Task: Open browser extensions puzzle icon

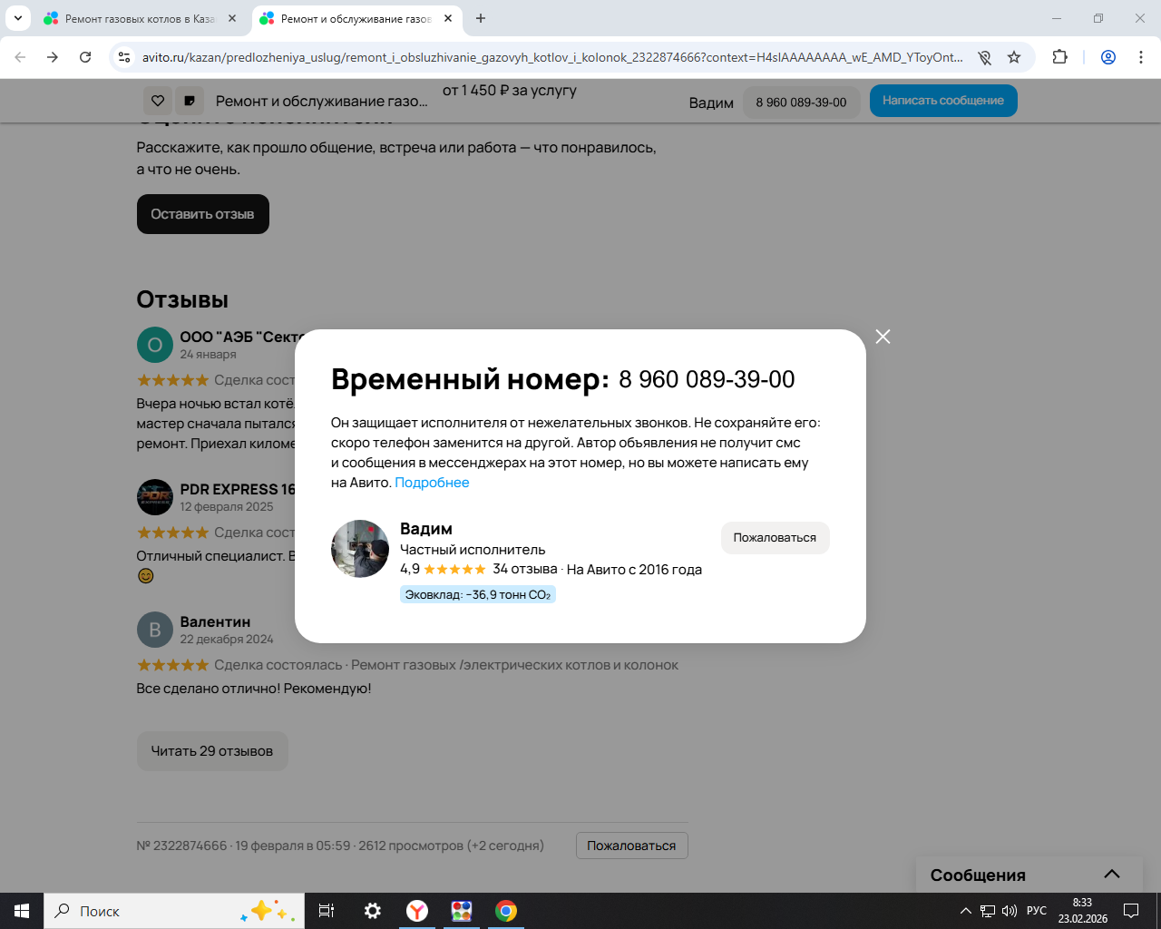Action: click(1059, 57)
